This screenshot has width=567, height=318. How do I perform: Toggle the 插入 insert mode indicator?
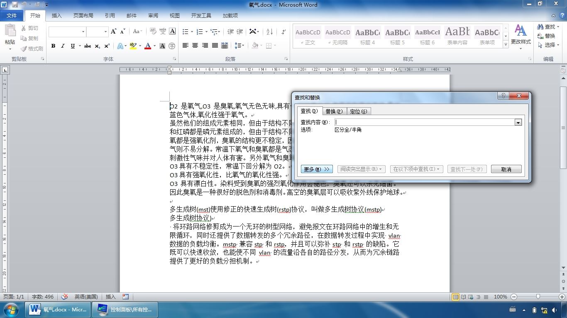click(x=110, y=297)
